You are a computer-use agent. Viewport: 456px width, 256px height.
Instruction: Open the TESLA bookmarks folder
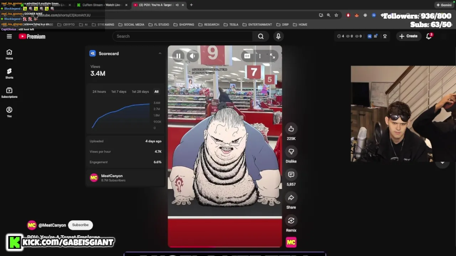point(231,25)
